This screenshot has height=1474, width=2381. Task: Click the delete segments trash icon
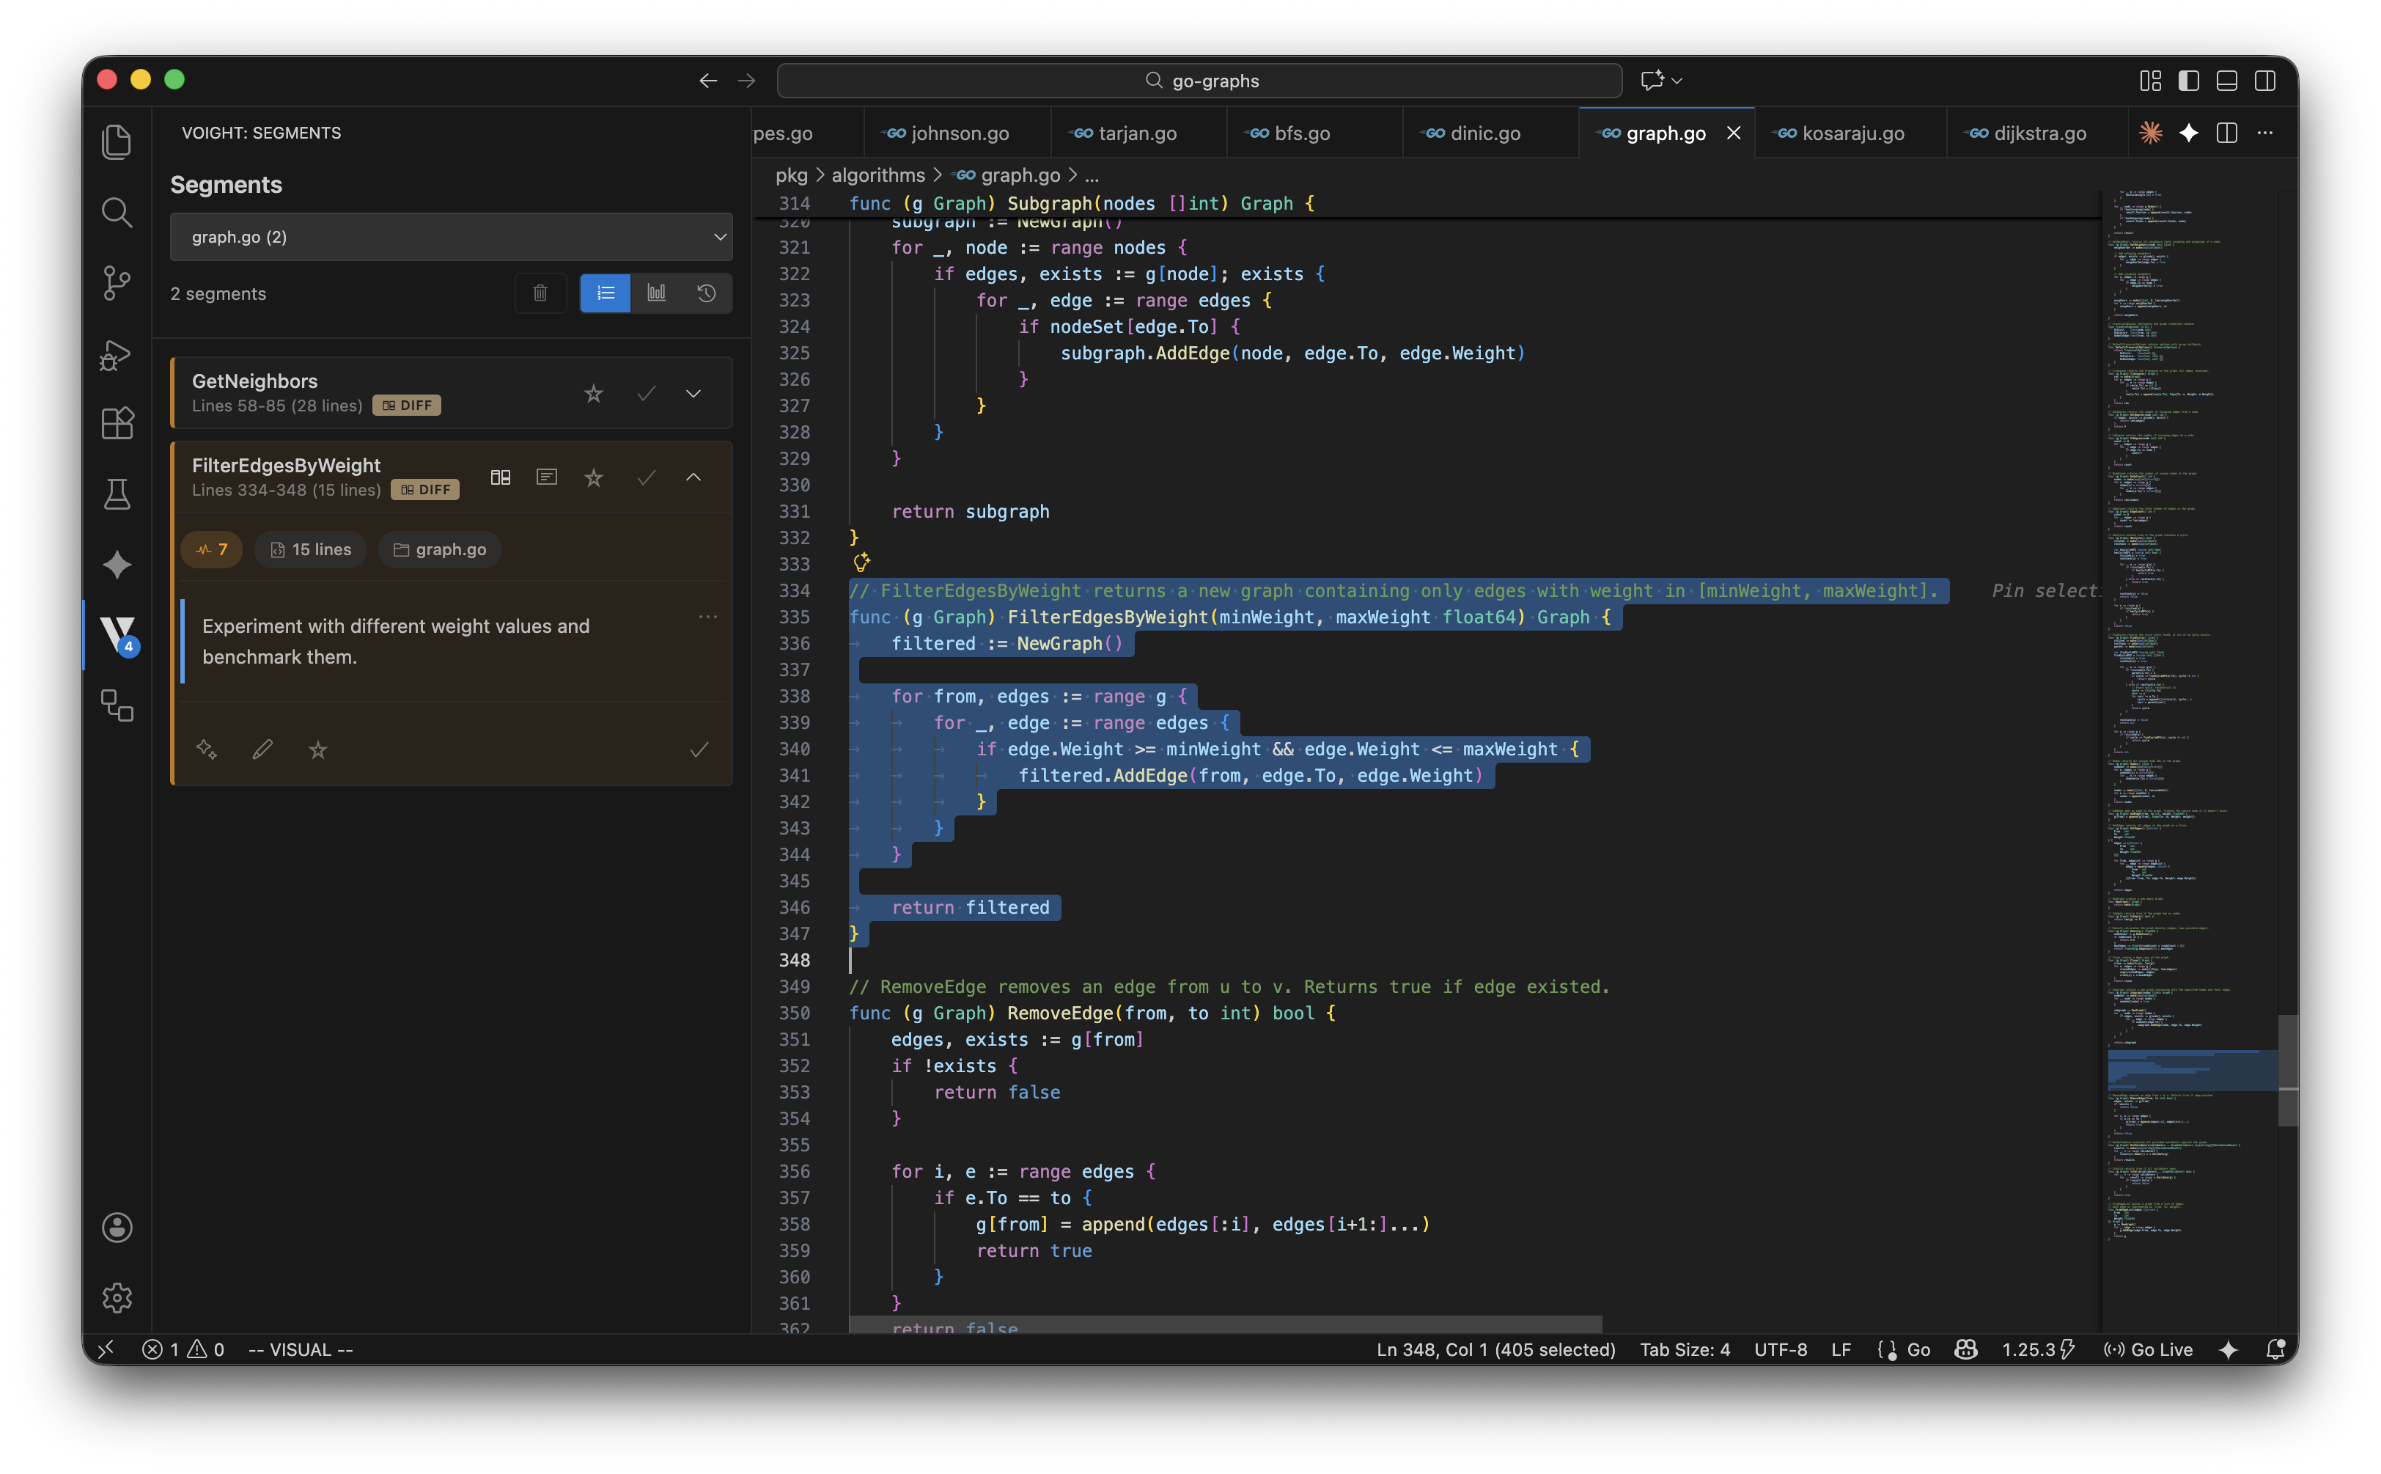click(541, 293)
